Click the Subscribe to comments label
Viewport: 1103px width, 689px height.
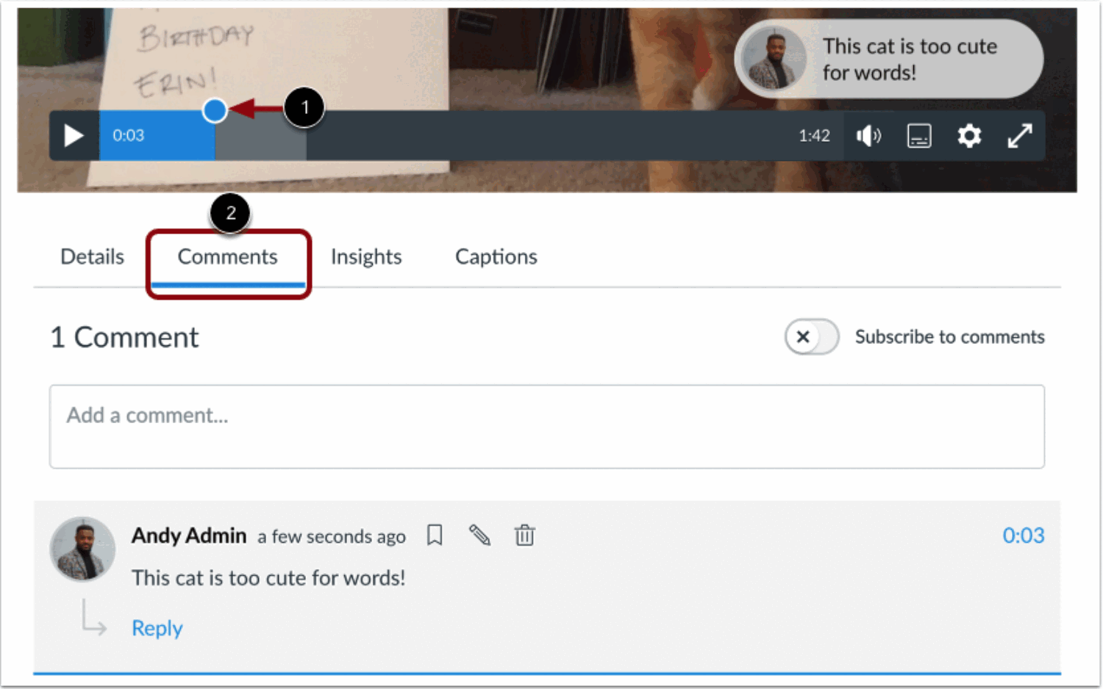[x=950, y=337]
